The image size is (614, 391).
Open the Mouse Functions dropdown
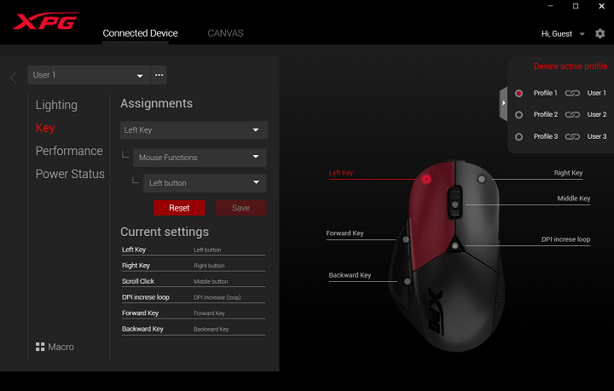pos(200,158)
